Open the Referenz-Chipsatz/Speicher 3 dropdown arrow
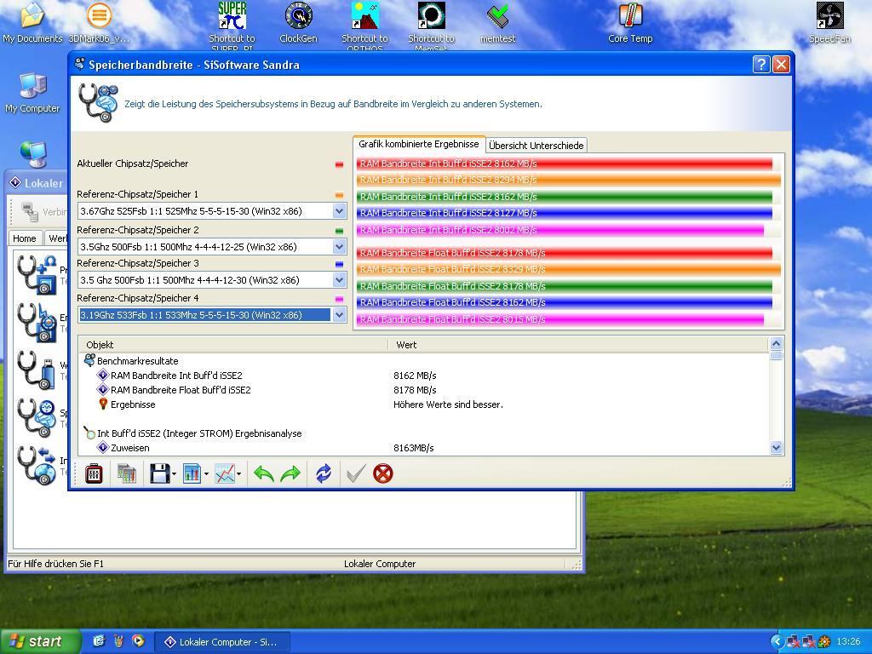 point(339,279)
